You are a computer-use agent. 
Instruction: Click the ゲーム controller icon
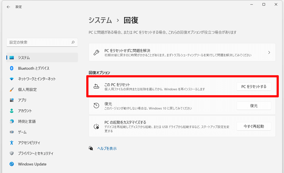12,132
